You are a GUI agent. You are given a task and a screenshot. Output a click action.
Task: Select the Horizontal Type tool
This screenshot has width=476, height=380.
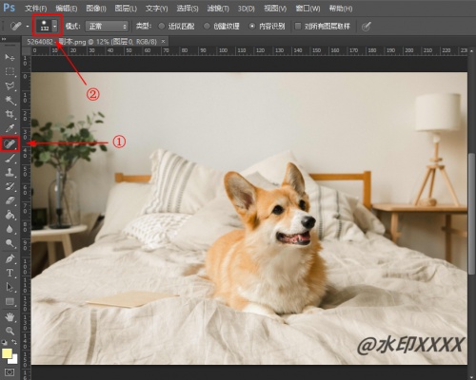point(10,273)
